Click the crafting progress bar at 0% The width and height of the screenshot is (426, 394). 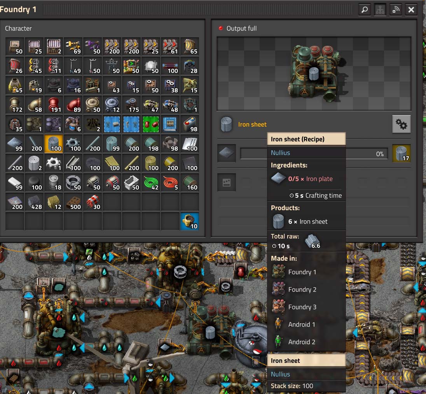coord(314,154)
